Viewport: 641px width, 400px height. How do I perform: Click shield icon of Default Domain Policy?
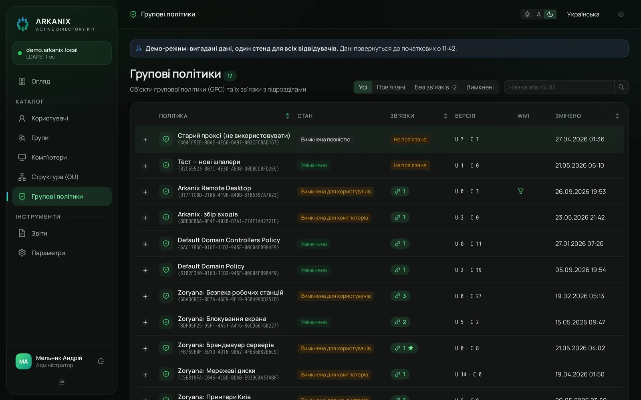(166, 270)
